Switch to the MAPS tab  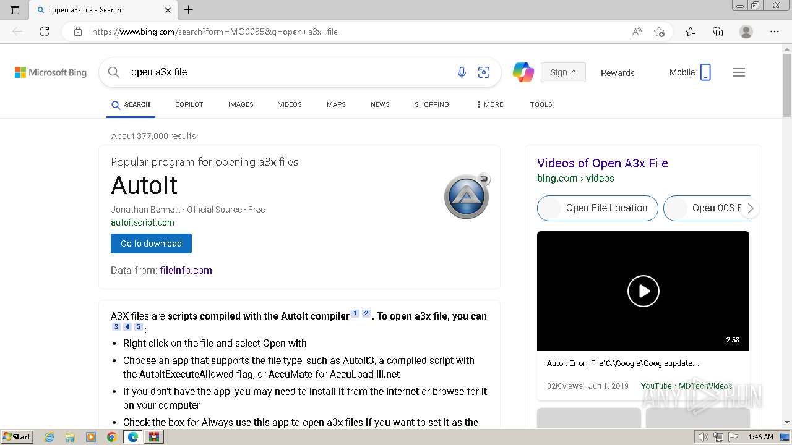coord(336,104)
